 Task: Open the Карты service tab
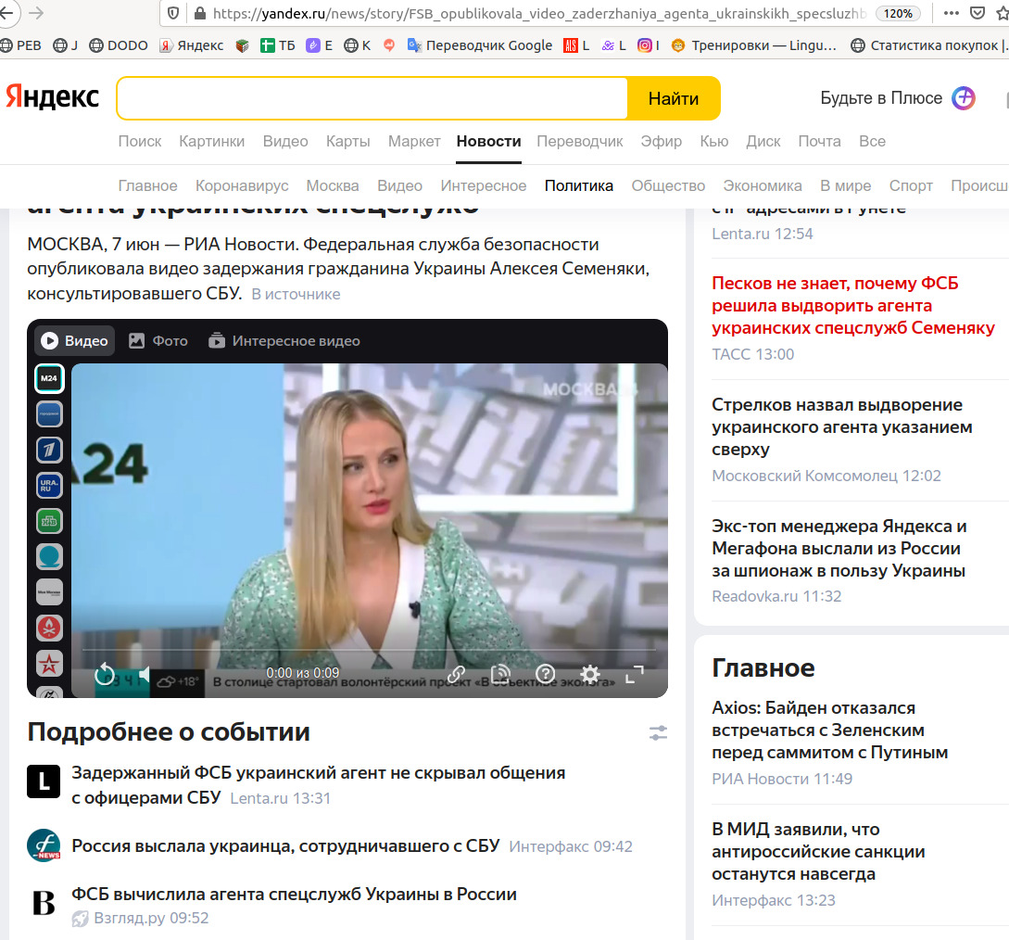(348, 141)
